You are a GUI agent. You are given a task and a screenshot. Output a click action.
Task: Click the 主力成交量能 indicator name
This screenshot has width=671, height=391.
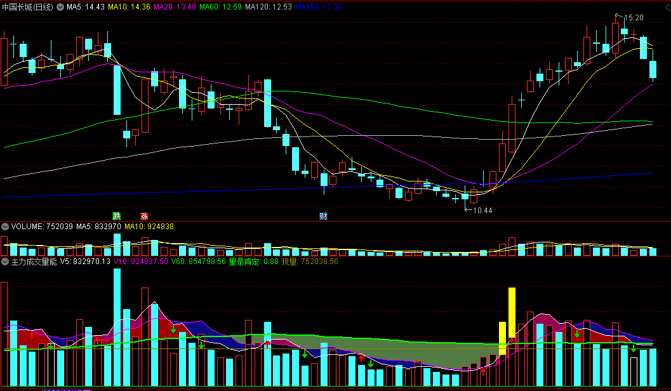(x=34, y=262)
